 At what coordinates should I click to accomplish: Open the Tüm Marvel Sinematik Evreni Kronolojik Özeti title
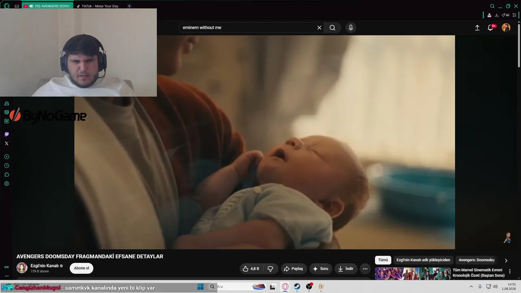click(x=479, y=273)
